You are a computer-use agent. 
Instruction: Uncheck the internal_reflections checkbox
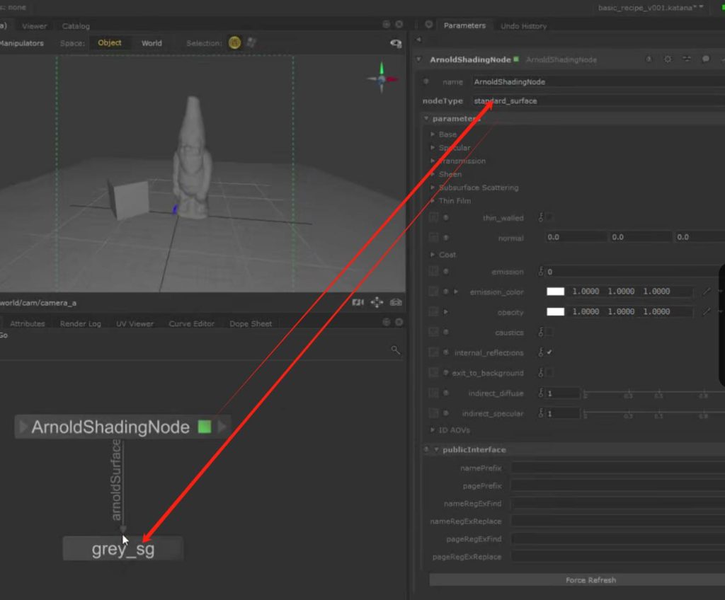(x=549, y=352)
